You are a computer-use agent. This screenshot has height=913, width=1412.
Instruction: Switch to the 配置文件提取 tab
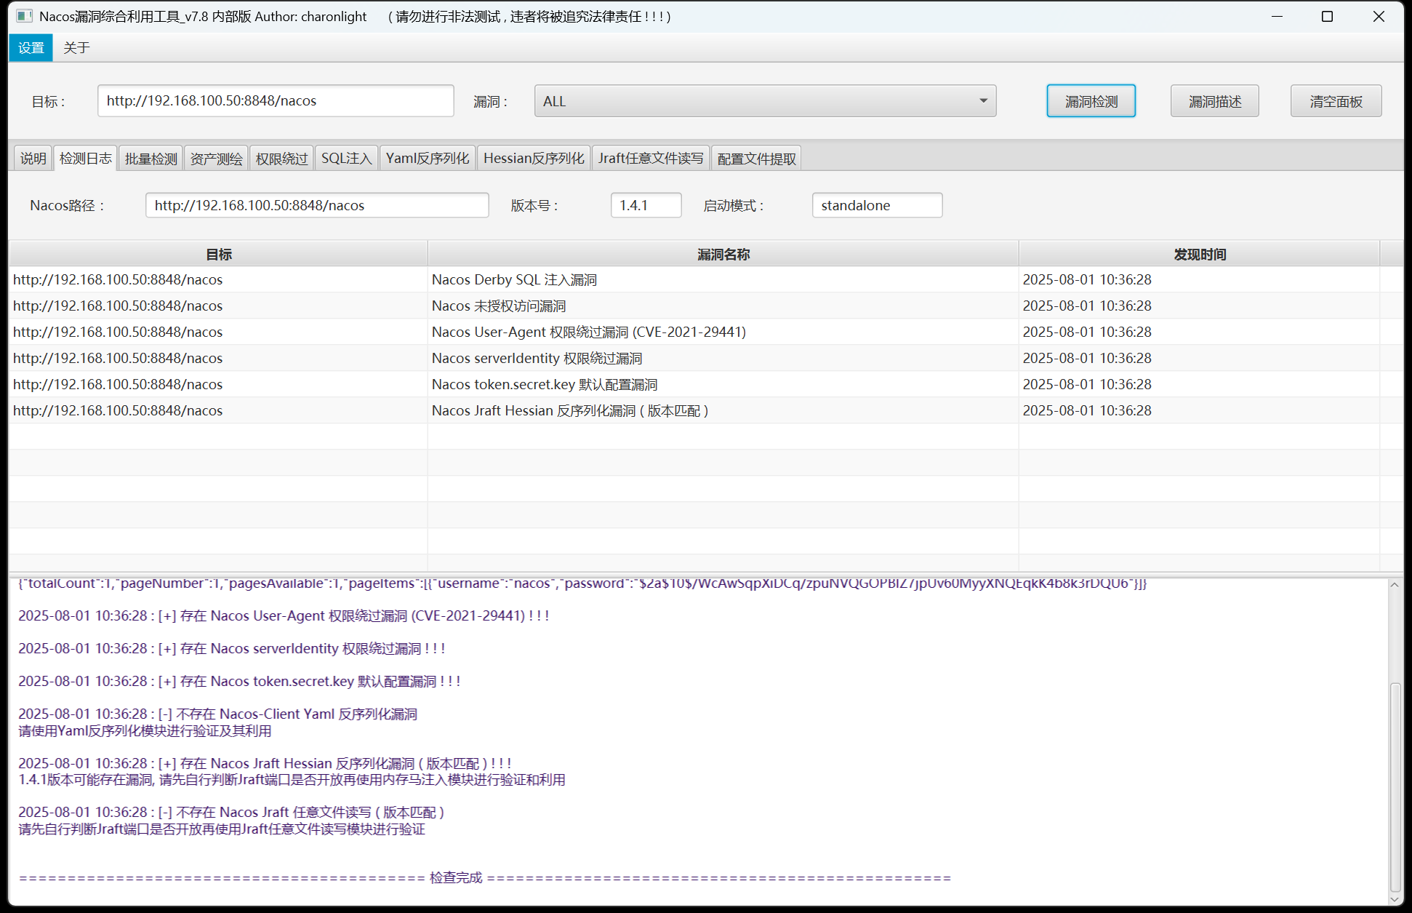point(756,158)
